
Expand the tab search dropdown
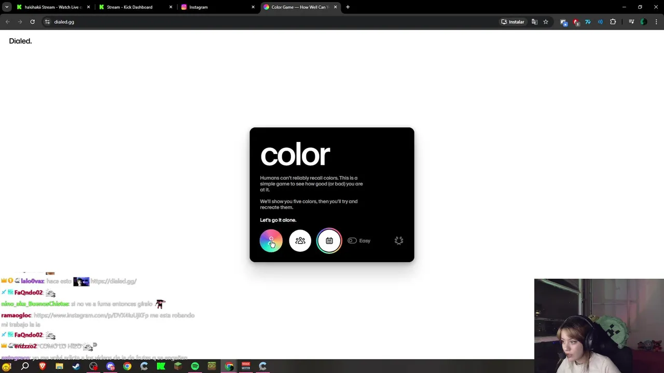(x=7, y=7)
